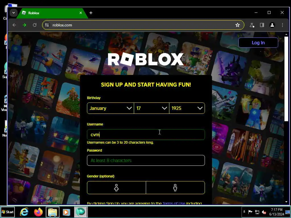Open the Terms of Use link
This screenshot has height=218, width=291.
click(x=174, y=203)
